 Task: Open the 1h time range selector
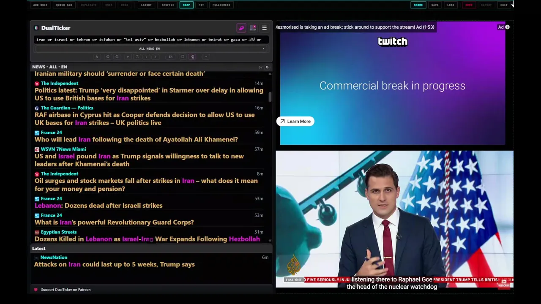coord(170,57)
